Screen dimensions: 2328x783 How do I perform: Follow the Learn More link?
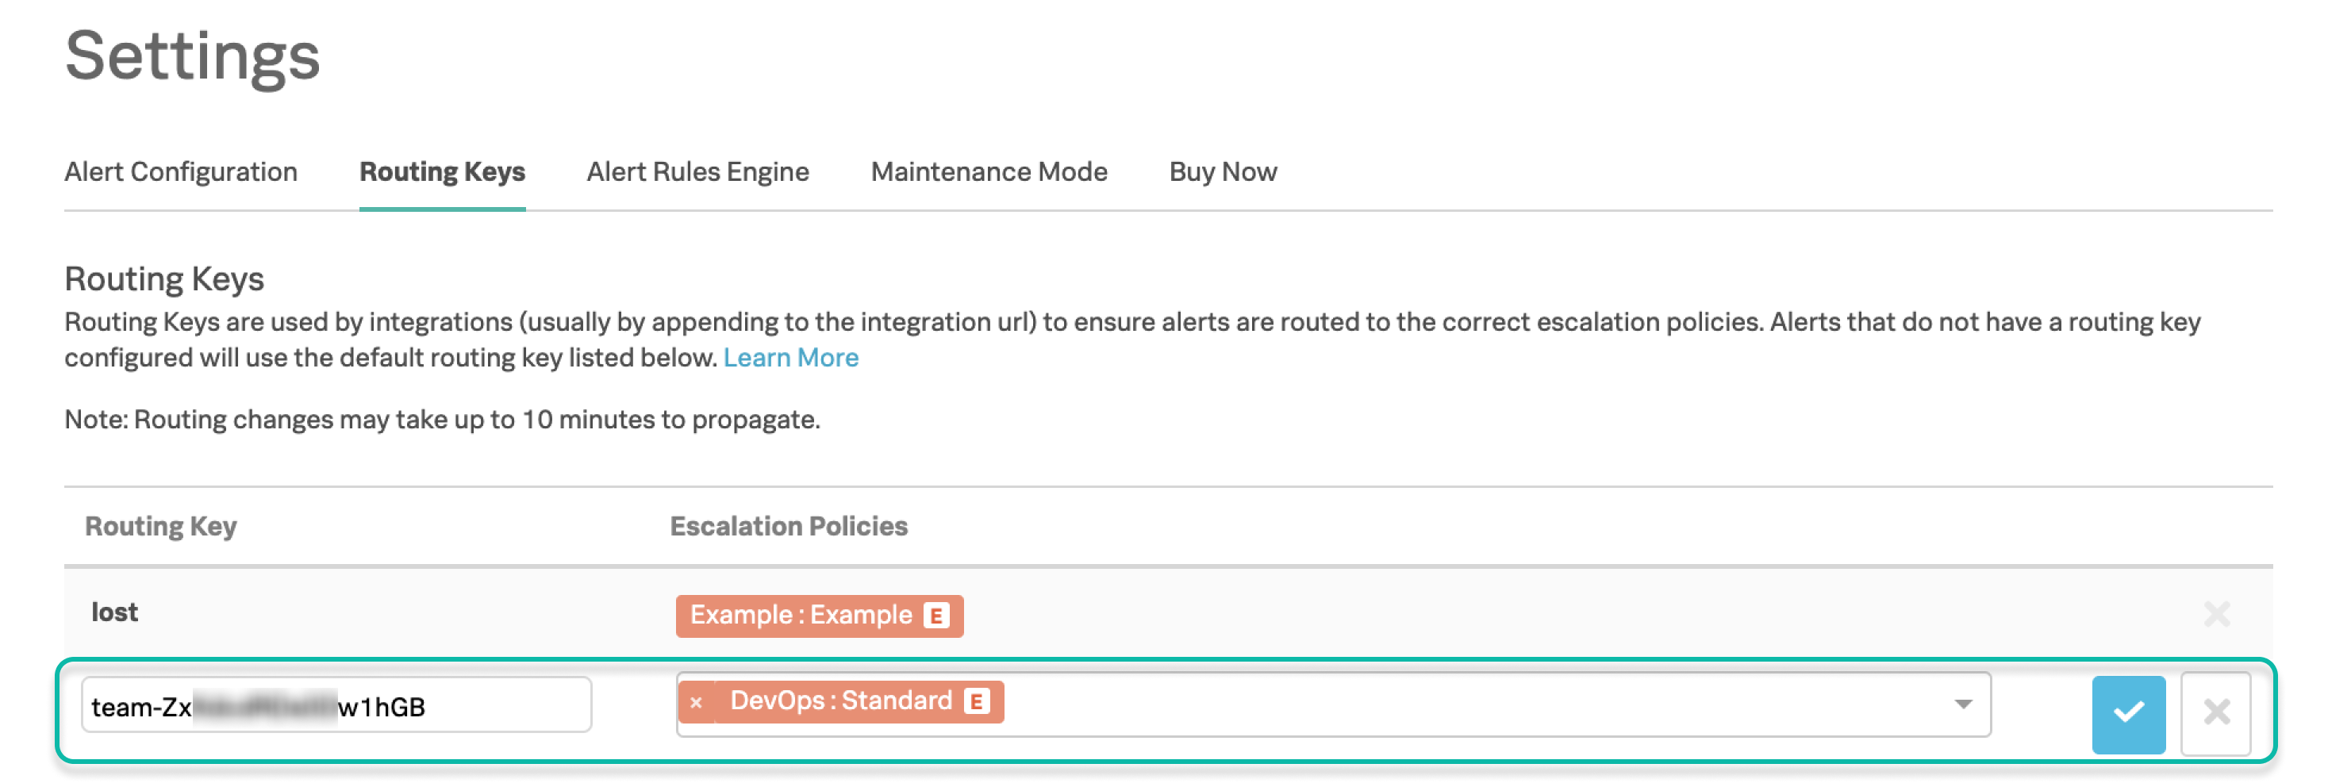point(791,358)
